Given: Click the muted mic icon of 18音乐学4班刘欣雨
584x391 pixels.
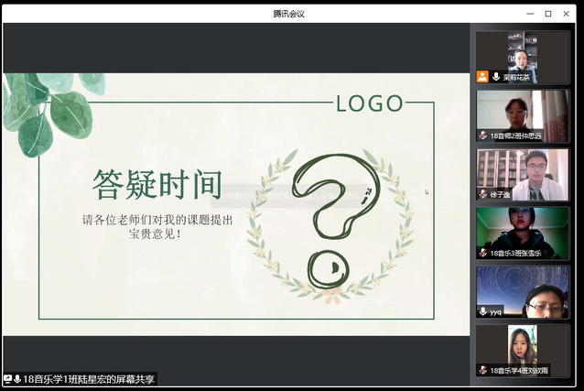Looking at the screenshot, I should coord(482,370).
